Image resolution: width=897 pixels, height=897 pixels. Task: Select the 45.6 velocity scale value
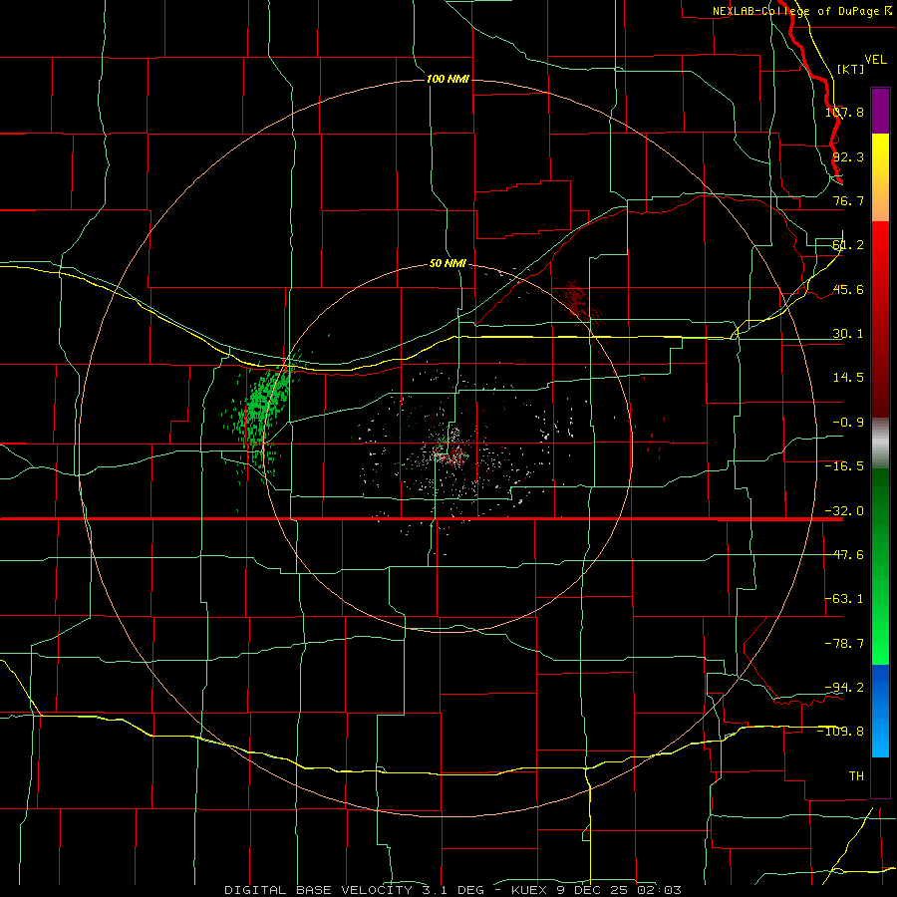pyautogui.click(x=848, y=289)
